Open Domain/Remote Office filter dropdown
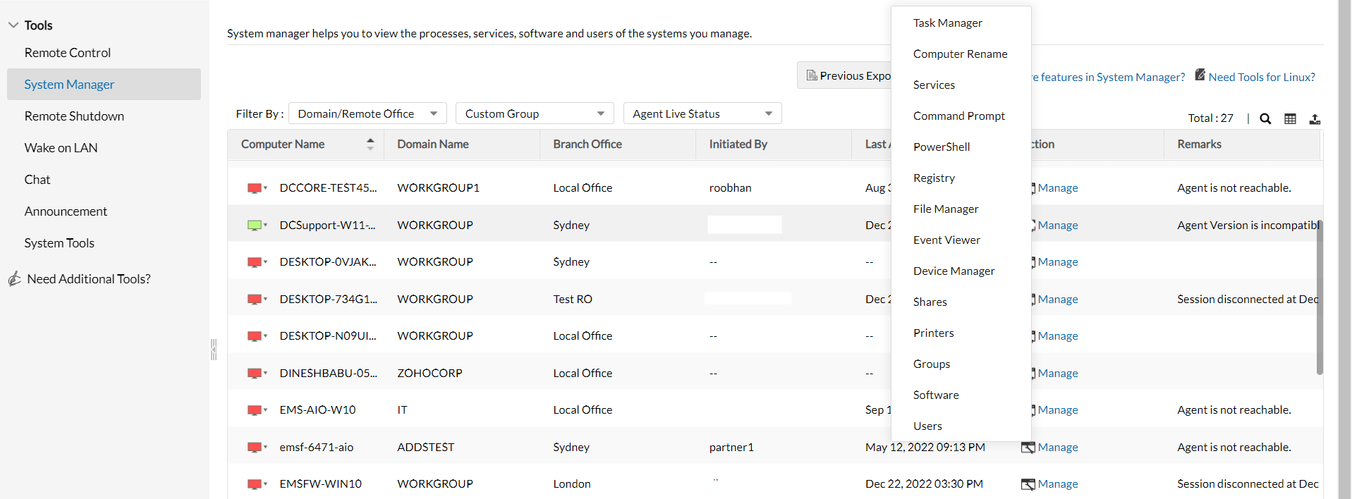This screenshot has height=499, width=1352. pyautogui.click(x=367, y=113)
